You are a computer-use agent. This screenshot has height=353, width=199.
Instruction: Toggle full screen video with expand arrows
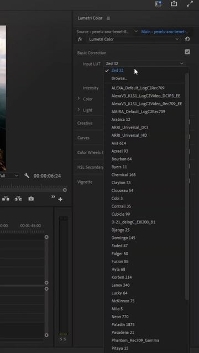[190, 4]
